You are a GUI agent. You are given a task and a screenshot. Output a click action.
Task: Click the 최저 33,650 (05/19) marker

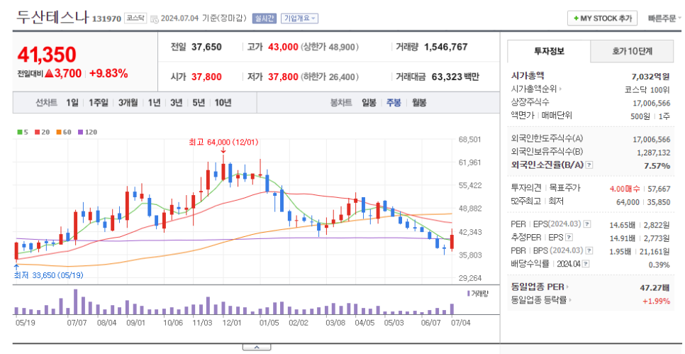(48, 275)
